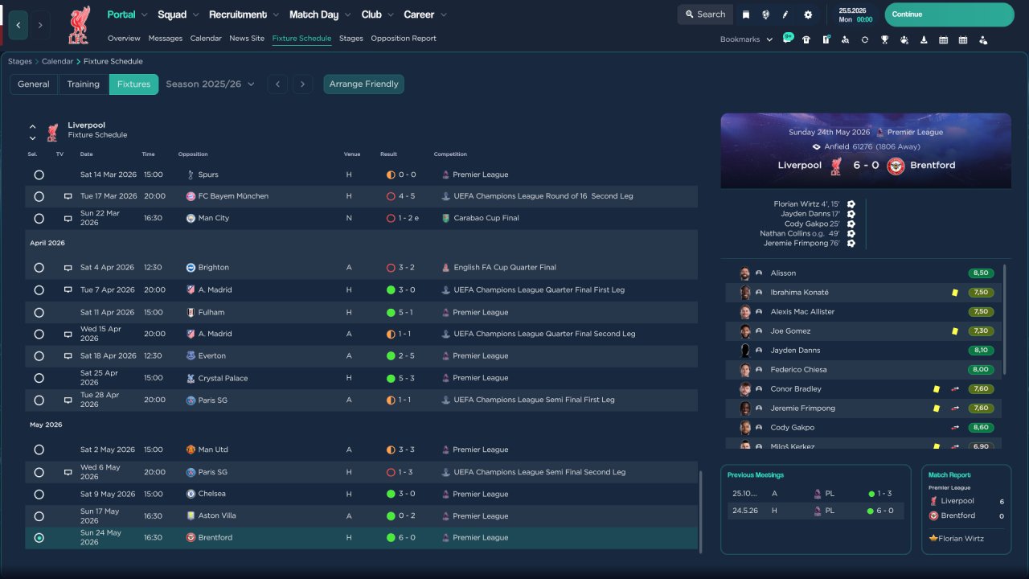1029x579 pixels.
Task: Open the world globe icon
Action: (766, 14)
